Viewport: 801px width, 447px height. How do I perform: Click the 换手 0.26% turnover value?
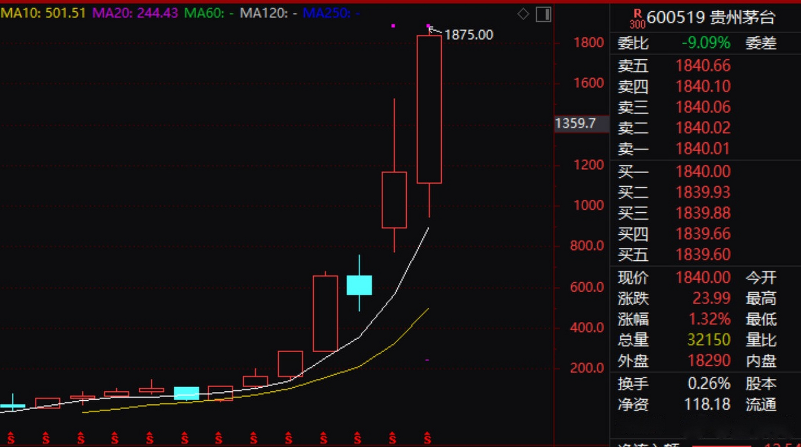[709, 383]
